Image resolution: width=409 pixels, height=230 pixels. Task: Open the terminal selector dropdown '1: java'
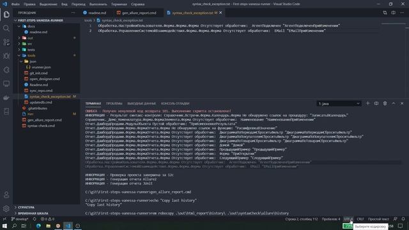(x=339, y=103)
